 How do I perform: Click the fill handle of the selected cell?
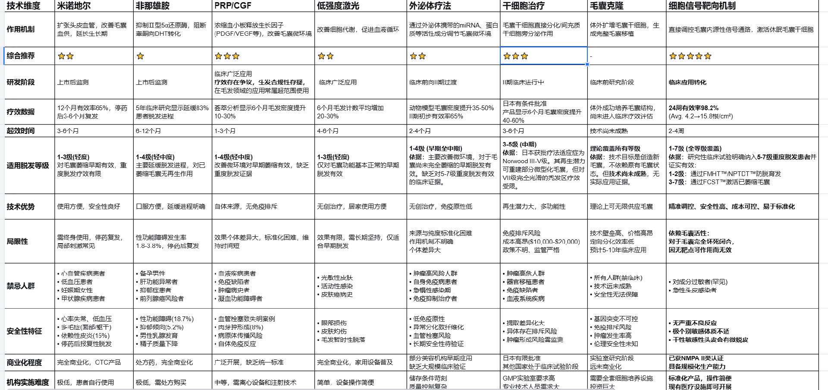coord(587,65)
